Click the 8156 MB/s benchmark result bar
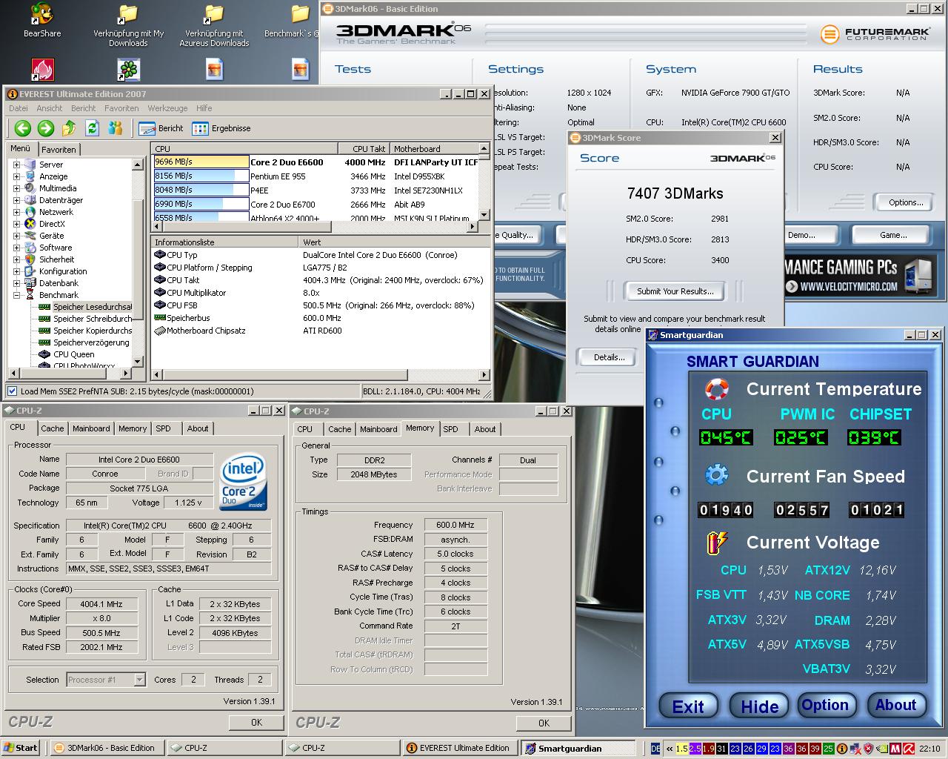The height and width of the screenshot is (759, 948). point(201,176)
